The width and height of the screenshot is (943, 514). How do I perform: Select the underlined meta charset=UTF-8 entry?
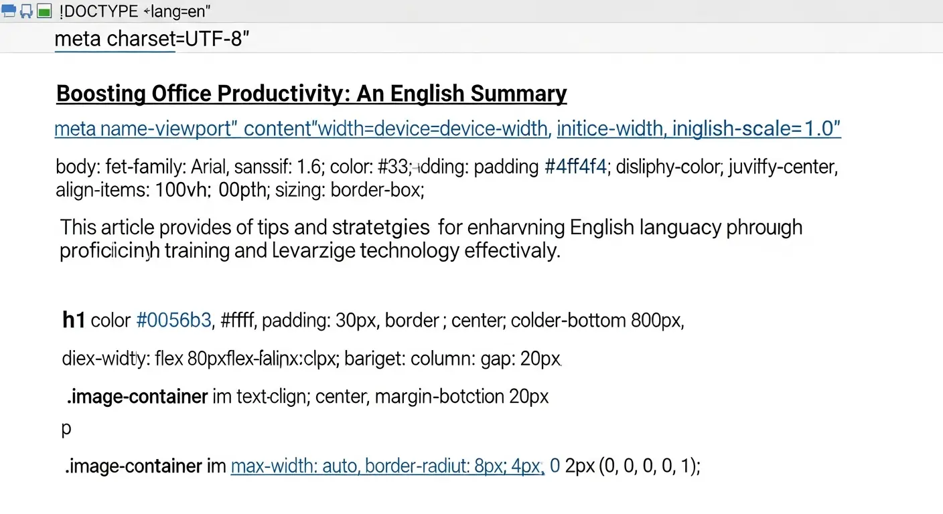(151, 39)
